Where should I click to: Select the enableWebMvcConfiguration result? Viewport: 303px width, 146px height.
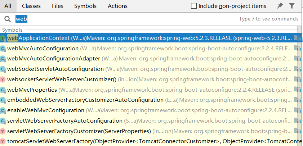tap(149, 110)
